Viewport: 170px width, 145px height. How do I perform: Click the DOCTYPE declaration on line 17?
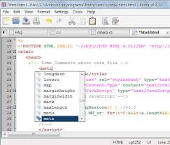click(93, 46)
